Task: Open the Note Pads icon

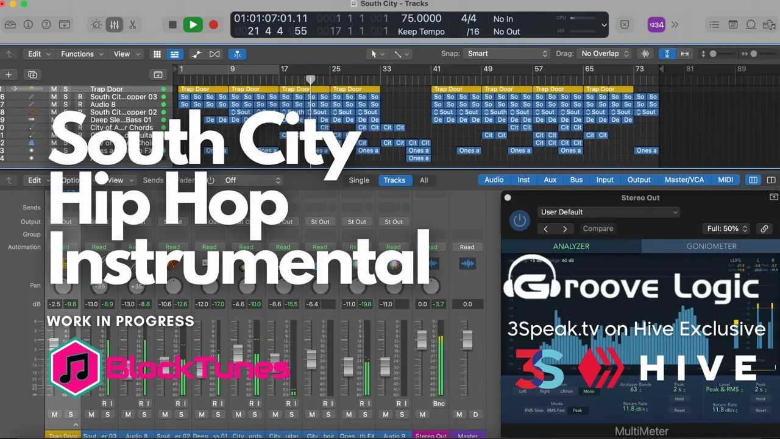Action: [733, 25]
